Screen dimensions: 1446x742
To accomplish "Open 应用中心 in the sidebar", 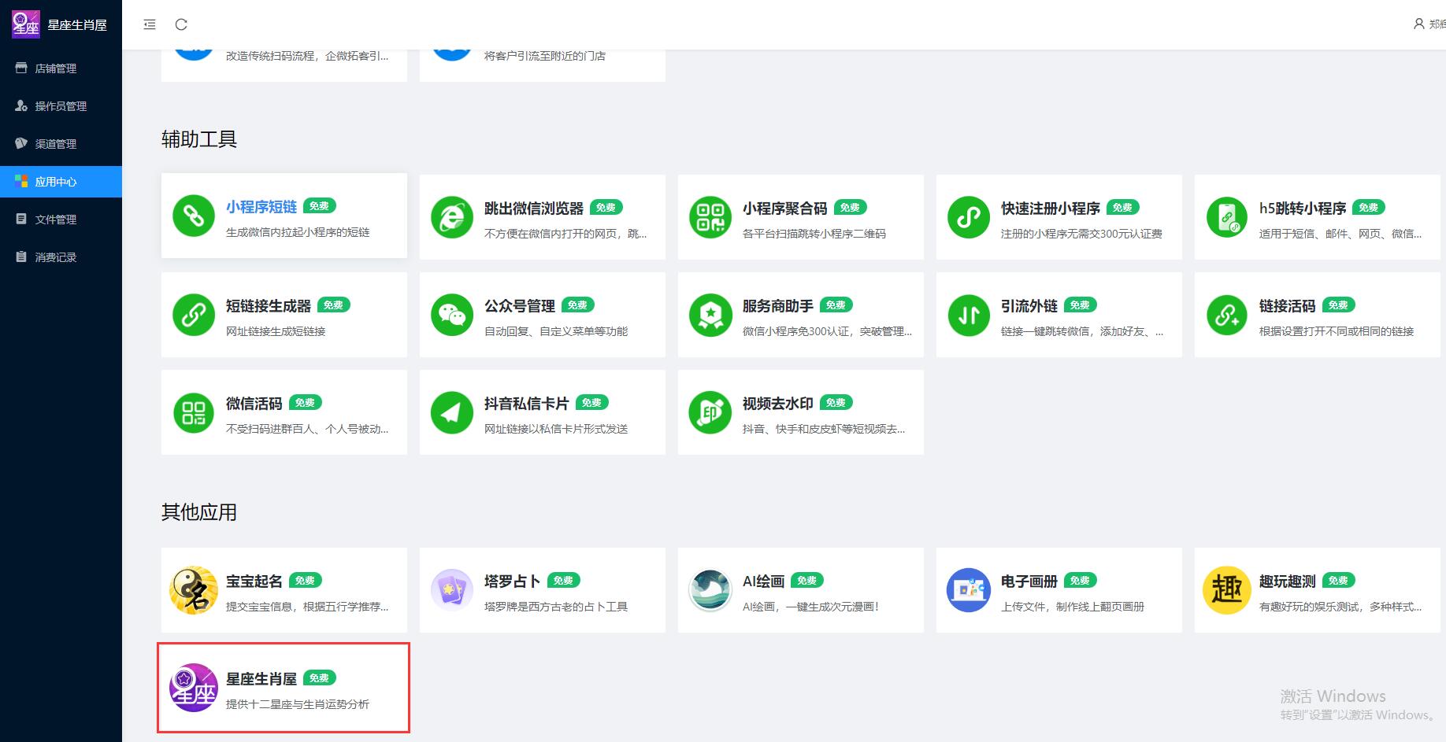I will coord(55,181).
